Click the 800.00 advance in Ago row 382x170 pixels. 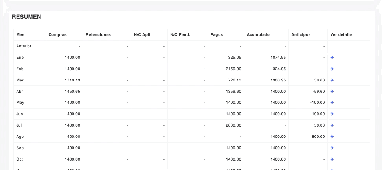[318, 137]
